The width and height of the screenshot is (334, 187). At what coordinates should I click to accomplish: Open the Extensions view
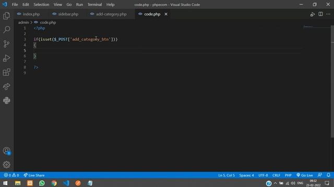pyautogui.click(x=7, y=72)
